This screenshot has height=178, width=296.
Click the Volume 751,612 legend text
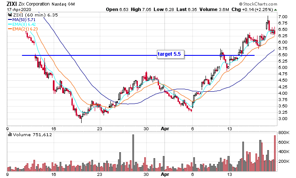pos(32,134)
